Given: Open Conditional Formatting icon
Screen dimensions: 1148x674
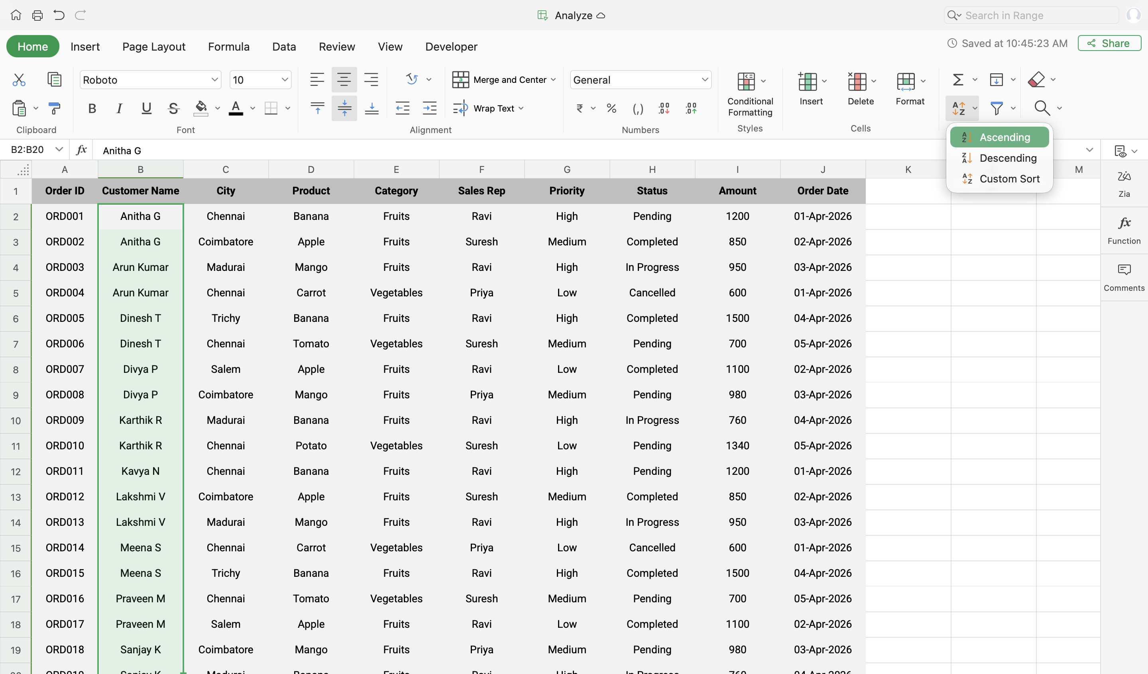Looking at the screenshot, I should point(746,82).
